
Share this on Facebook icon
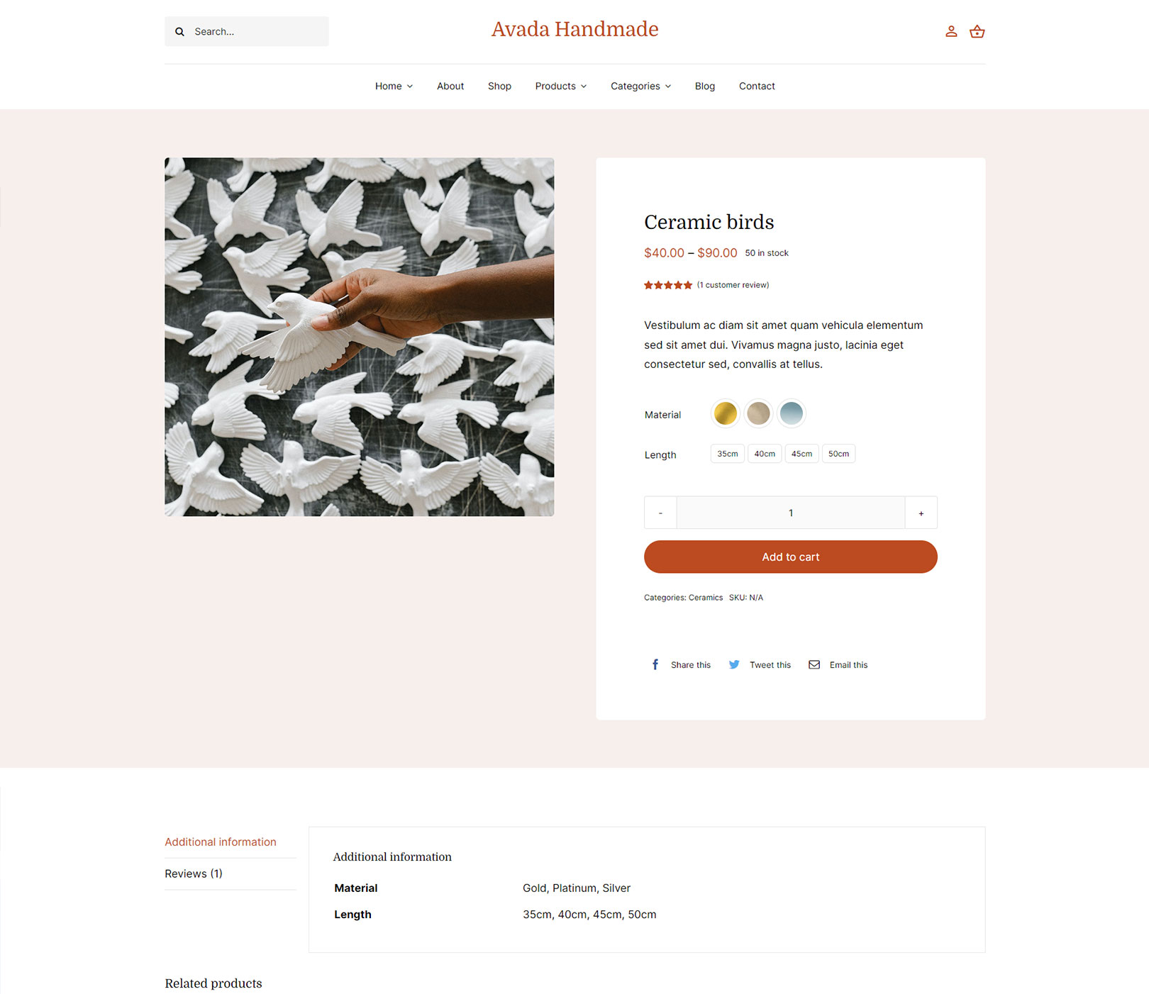point(655,664)
